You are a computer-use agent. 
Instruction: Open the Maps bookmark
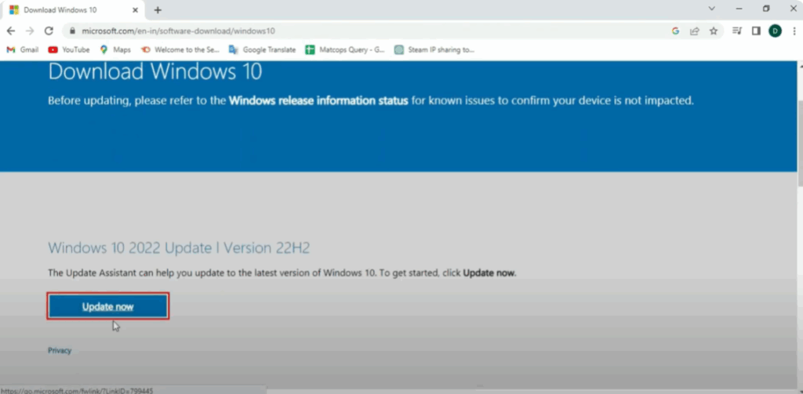(115, 49)
